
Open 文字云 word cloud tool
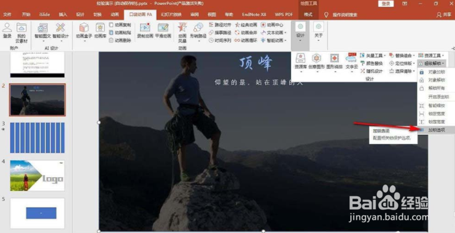point(351,63)
